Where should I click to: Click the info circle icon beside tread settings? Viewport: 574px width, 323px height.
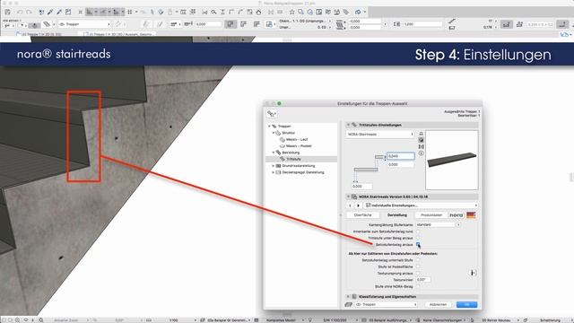pos(421,153)
